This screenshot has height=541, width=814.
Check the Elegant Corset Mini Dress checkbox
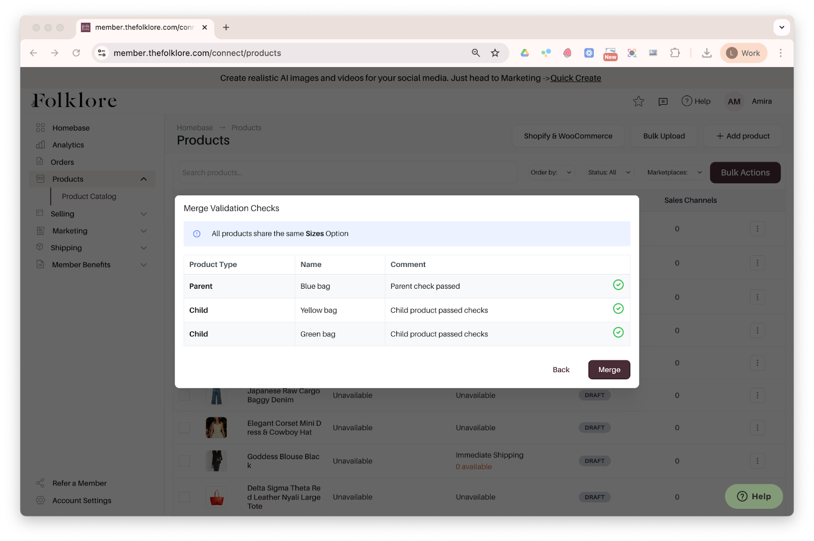184,428
